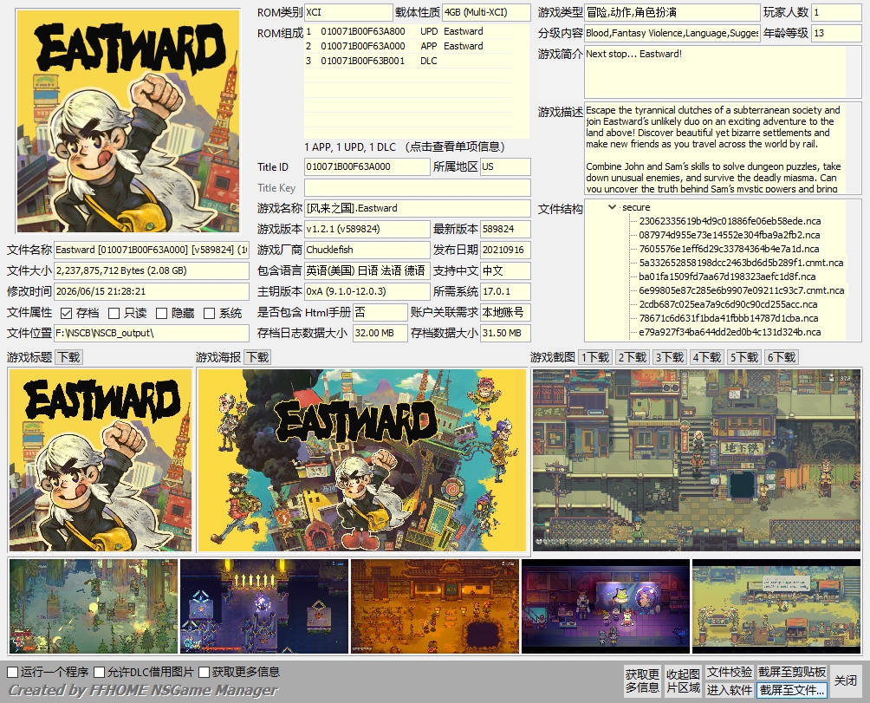Download screenshot 3 with 3下载 button
The image size is (870, 703).
[x=670, y=357]
